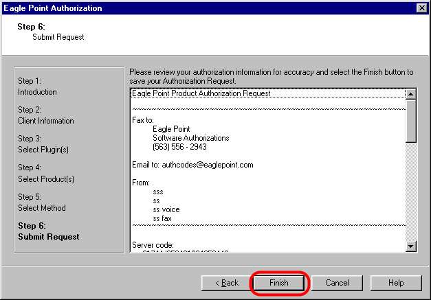Click the vertical scrollbar thumb in request box
431x300 pixels.
point(410,121)
